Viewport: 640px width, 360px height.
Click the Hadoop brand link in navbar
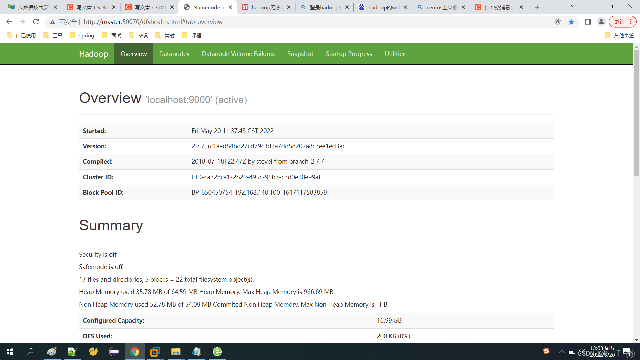[x=93, y=54]
